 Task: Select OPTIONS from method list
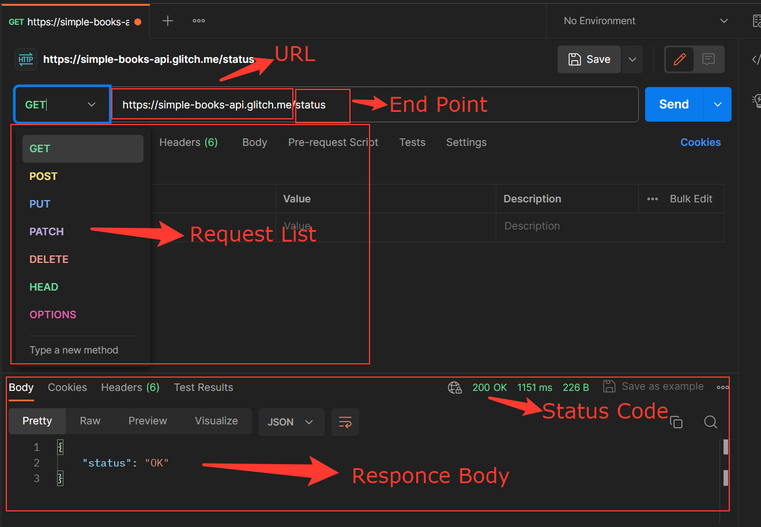click(83, 315)
